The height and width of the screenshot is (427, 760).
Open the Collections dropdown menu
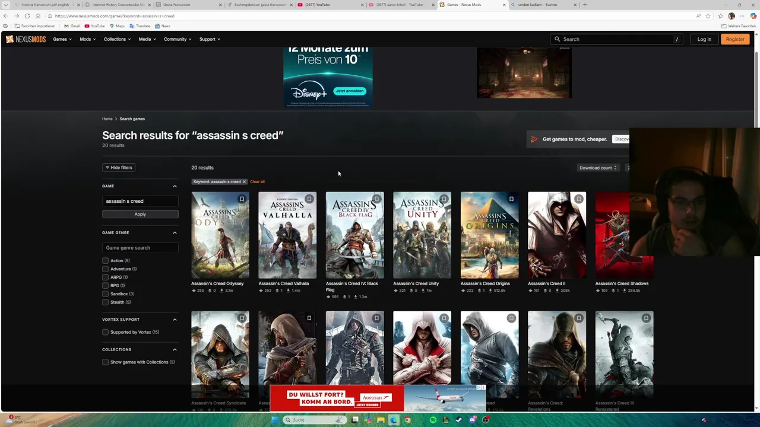pos(117,39)
